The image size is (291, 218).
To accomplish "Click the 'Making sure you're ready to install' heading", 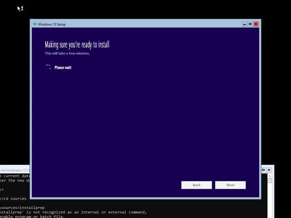I will pos(77,45).
